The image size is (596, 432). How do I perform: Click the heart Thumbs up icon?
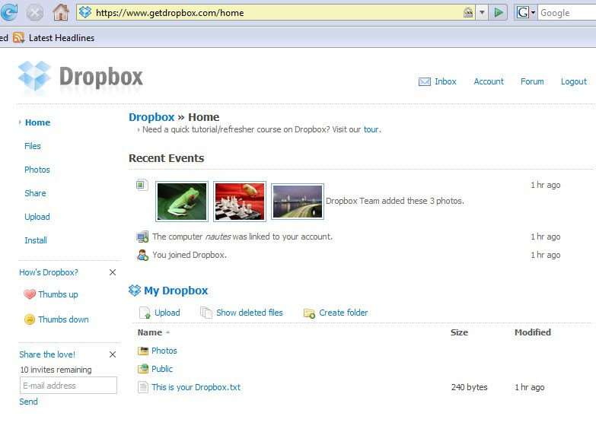tap(30, 294)
